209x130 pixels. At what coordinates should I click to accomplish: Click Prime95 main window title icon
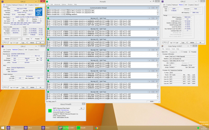pos(47,2)
